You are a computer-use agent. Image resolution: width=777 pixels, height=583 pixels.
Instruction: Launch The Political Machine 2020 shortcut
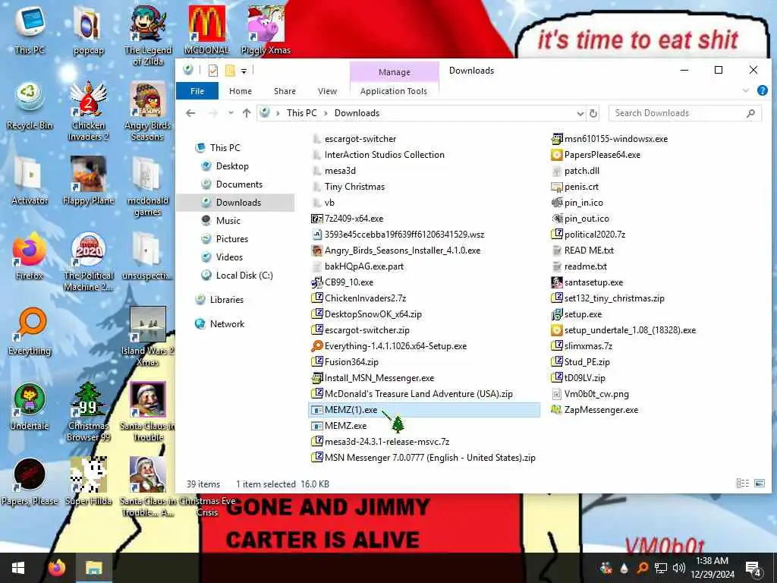click(x=88, y=261)
